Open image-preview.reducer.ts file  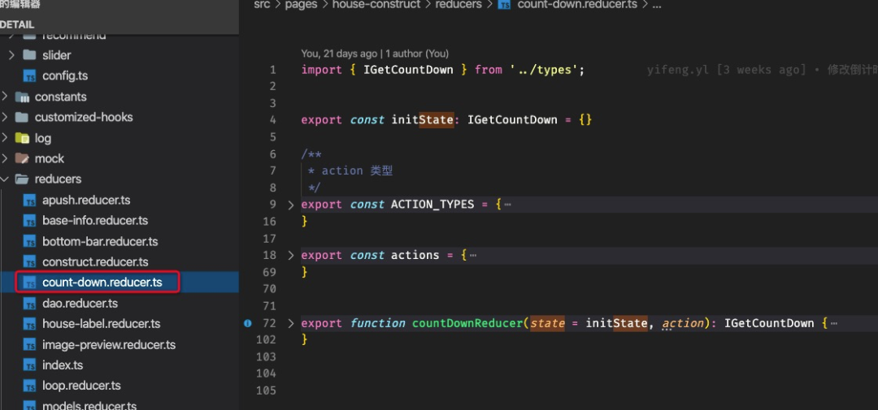(109, 344)
